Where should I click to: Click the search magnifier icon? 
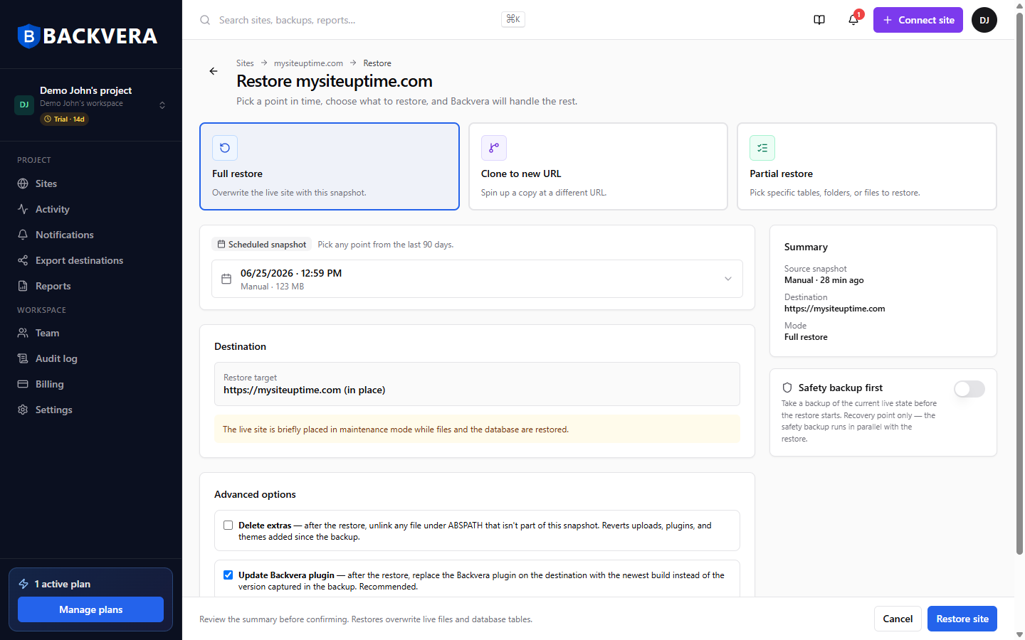205,20
